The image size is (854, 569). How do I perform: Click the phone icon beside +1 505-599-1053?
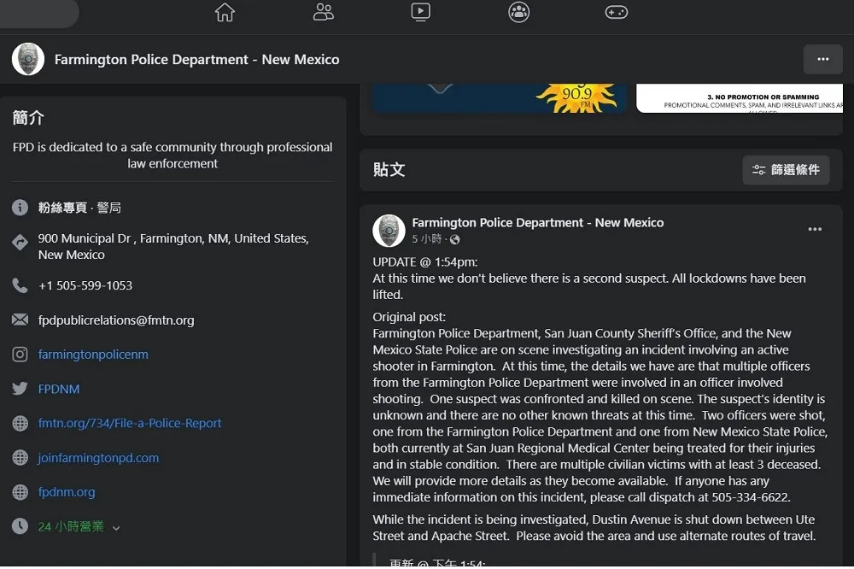tap(20, 285)
